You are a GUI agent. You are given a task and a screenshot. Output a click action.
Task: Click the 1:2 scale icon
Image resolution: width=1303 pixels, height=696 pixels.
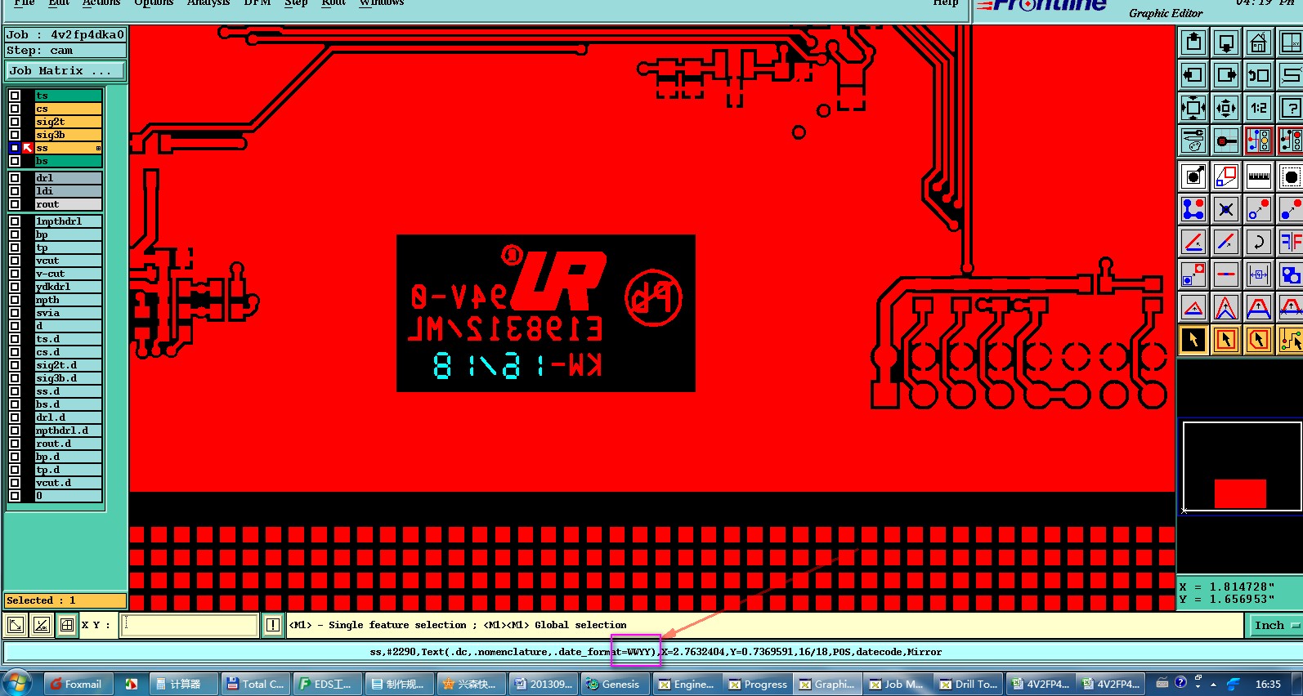[x=1259, y=108]
